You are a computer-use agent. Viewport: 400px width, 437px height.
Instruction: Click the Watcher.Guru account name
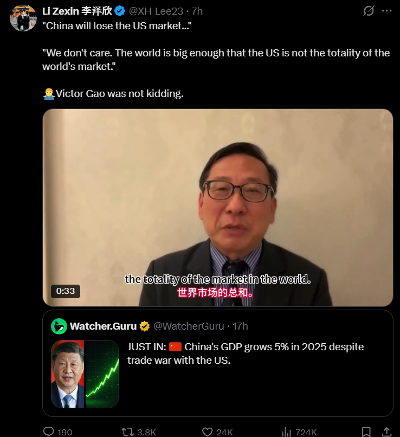(103, 326)
